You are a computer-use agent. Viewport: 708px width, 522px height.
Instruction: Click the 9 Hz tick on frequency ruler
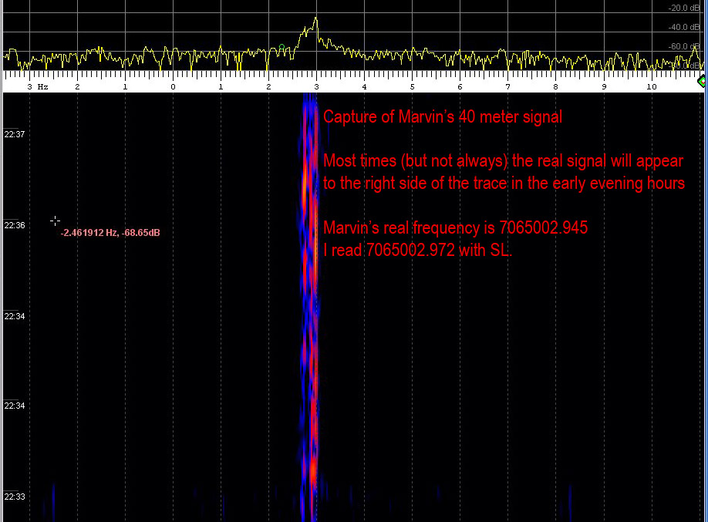point(603,87)
